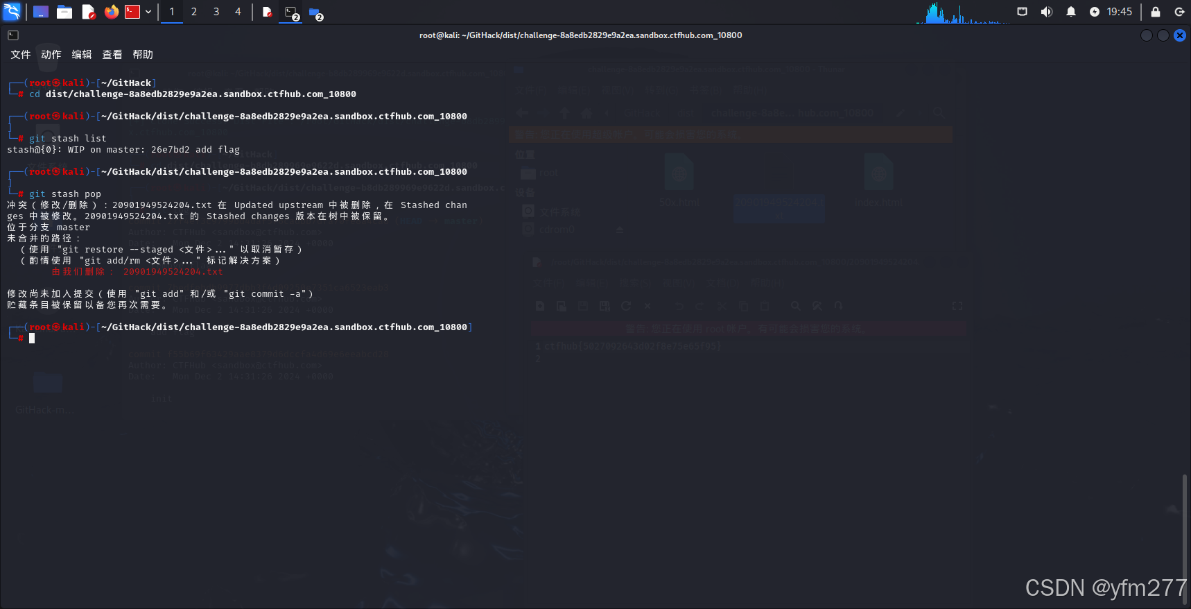The image size is (1191, 609).
Task: Launch Firefox from the panel
Action: (111, 12)
